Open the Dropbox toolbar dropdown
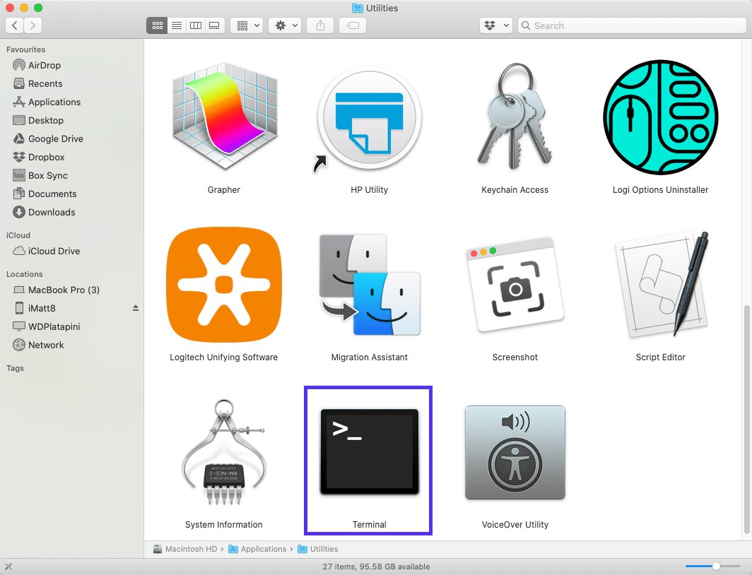752x575 pixels. click(x=495, y=25)
